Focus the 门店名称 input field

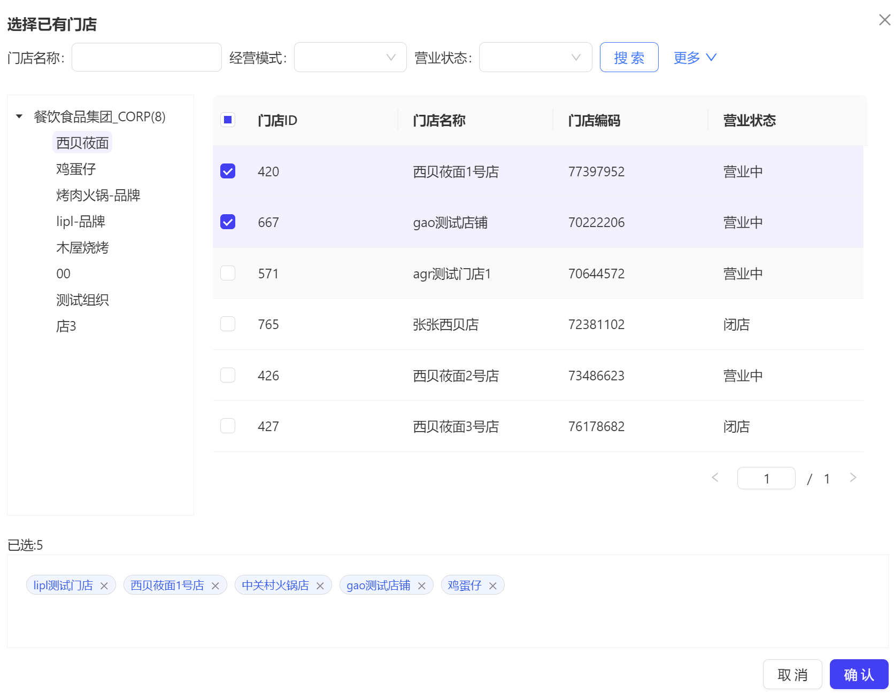pyautogui.click(x=147, y=57)
